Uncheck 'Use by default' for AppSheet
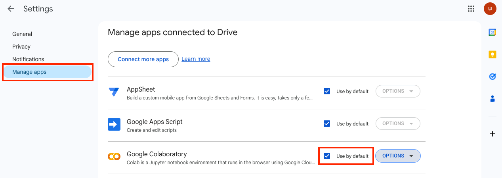The width and height of the screenshot is (502, 178). tap(327, 91)
